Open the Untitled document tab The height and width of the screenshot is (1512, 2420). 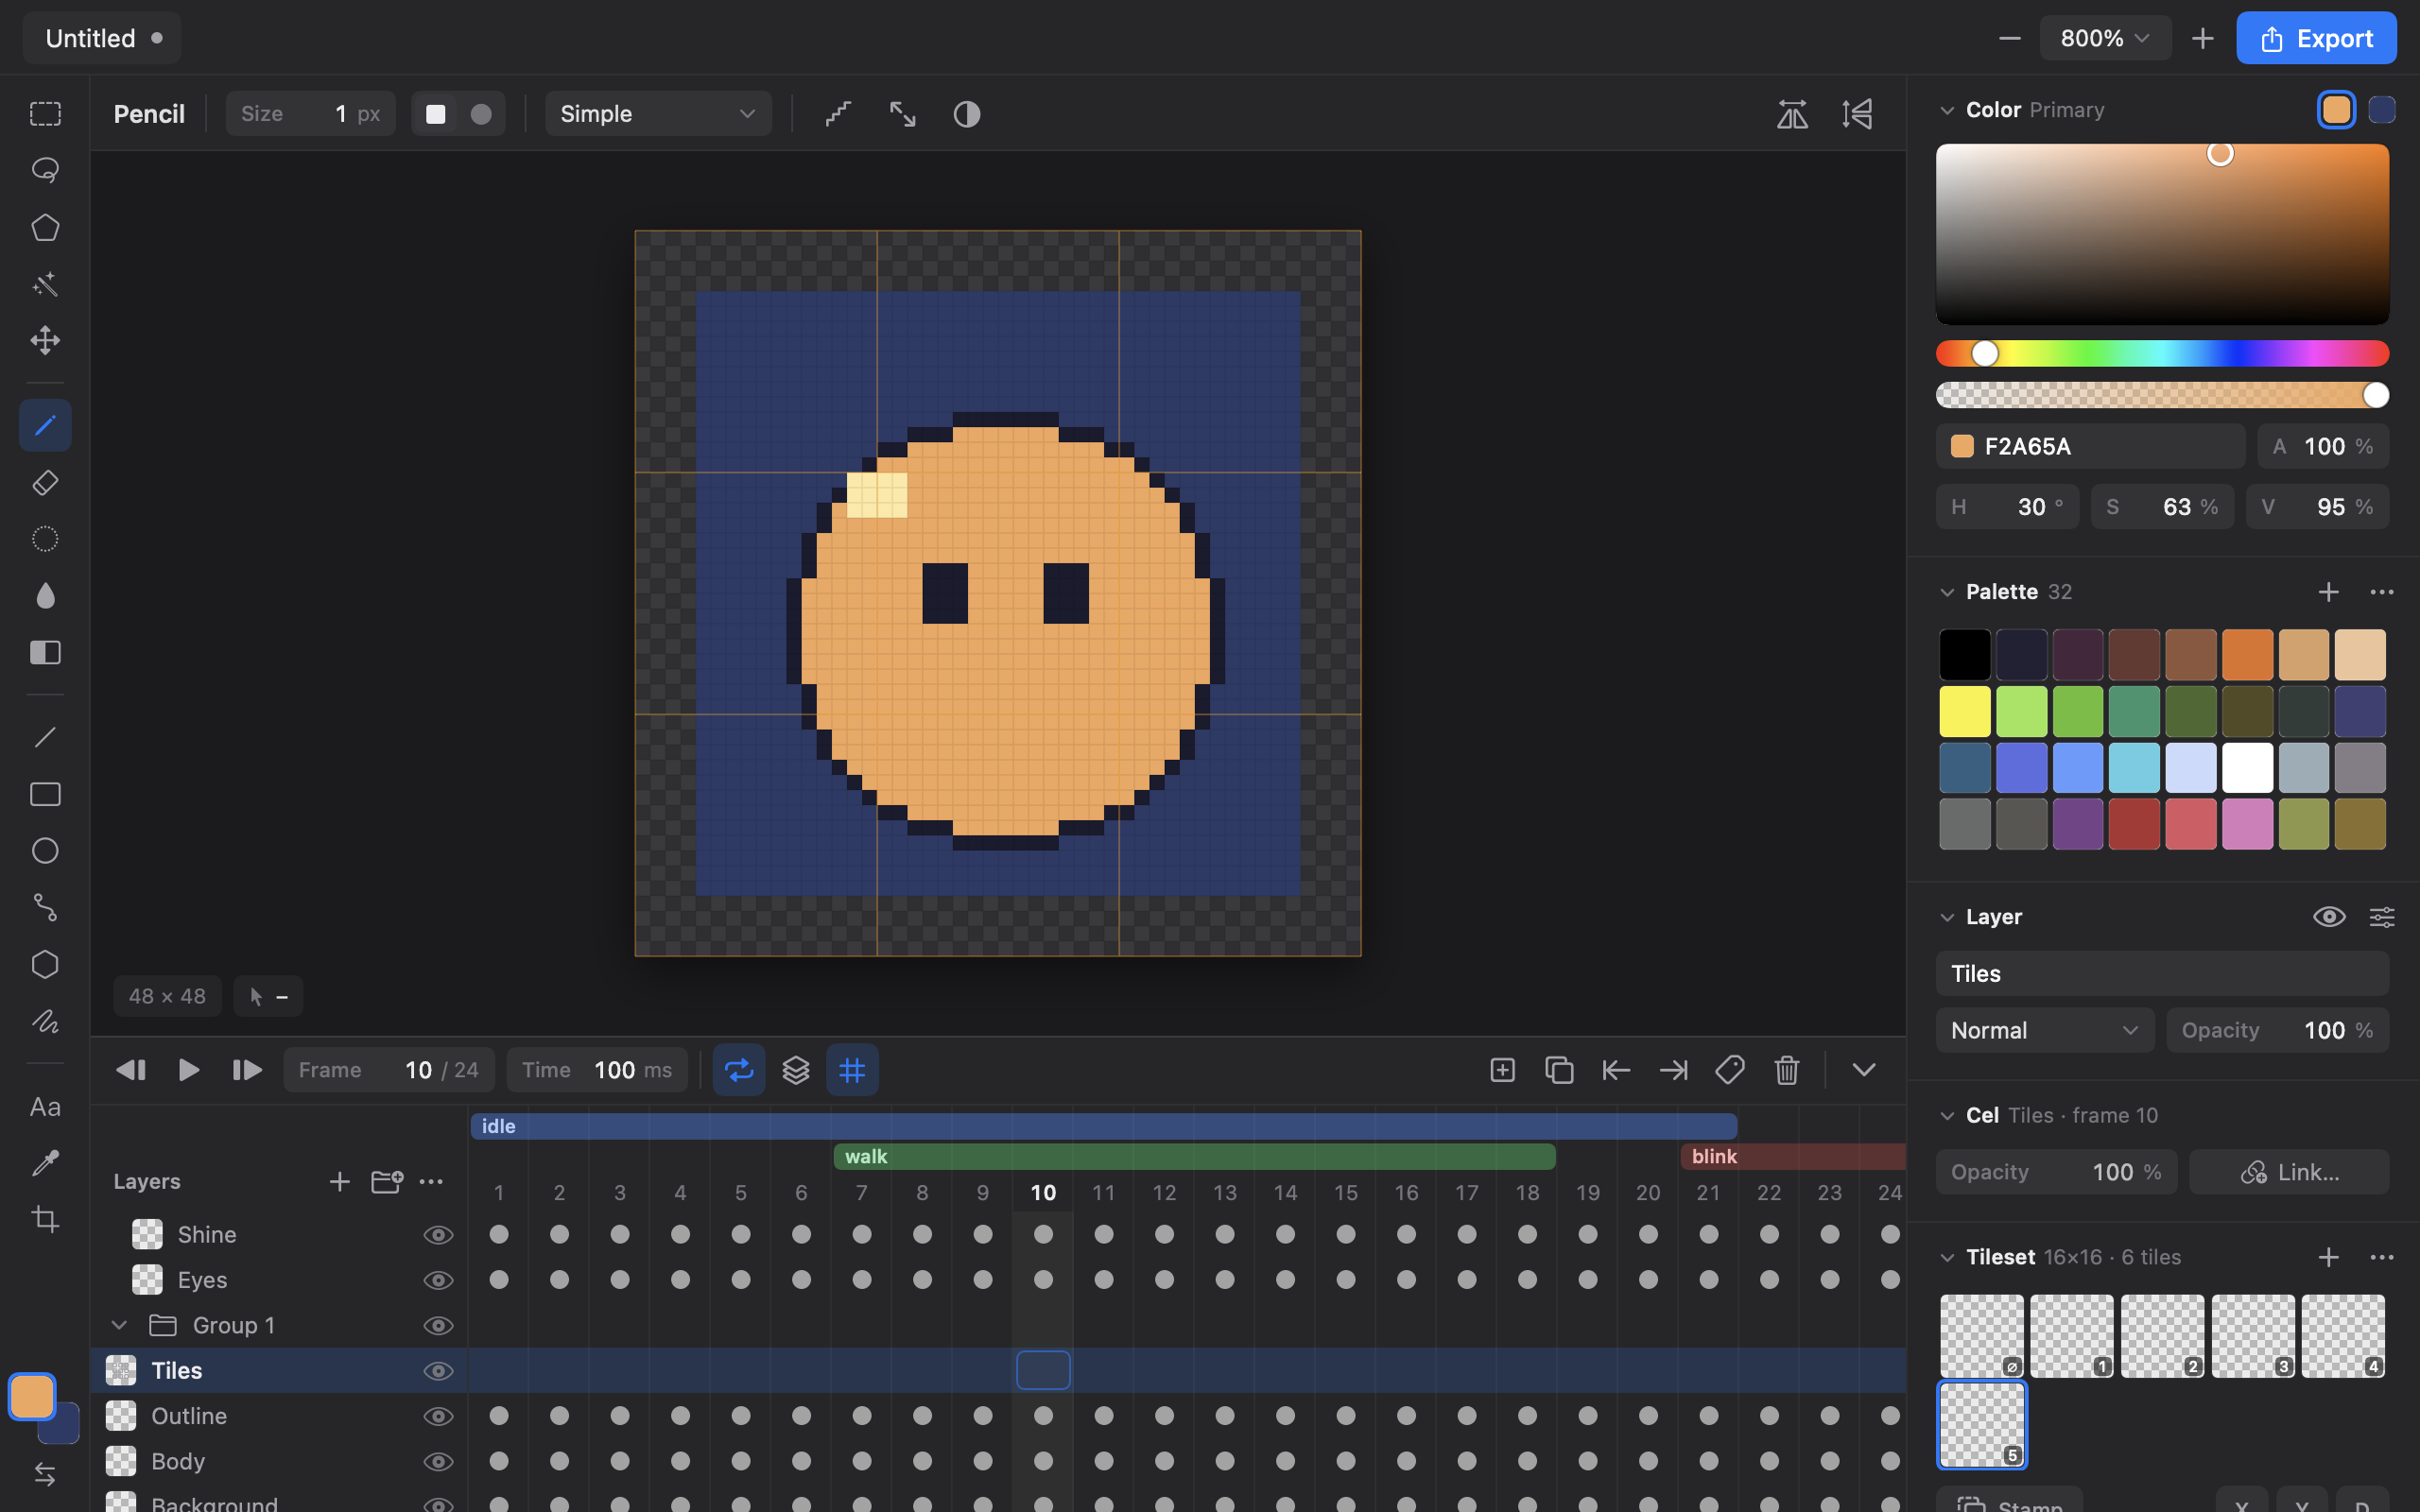(x=102, y=38)
